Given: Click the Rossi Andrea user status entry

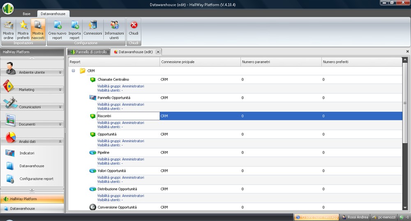Looking at the screenshot, I should click(355, 217).
